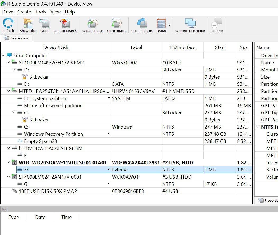Select the Empty Space23 entry
Screen dimensions: 278x235
[x=40, y=141]
